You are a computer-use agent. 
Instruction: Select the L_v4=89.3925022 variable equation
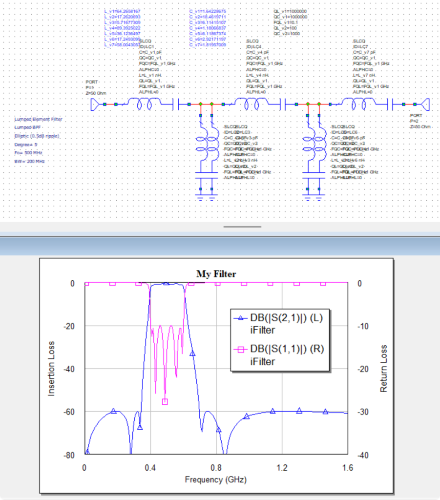tap(122, 28)
